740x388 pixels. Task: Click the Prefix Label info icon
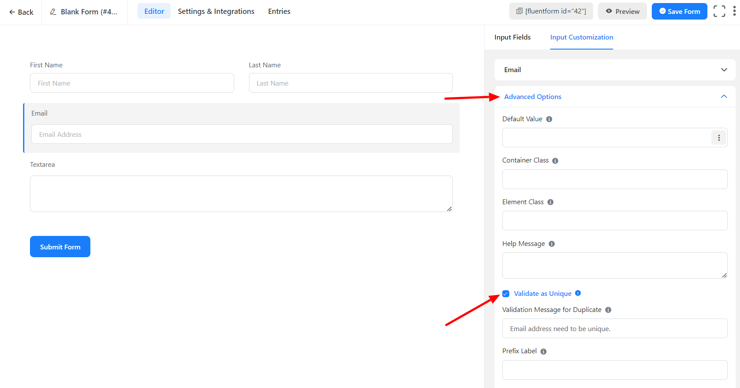[544, 352]
